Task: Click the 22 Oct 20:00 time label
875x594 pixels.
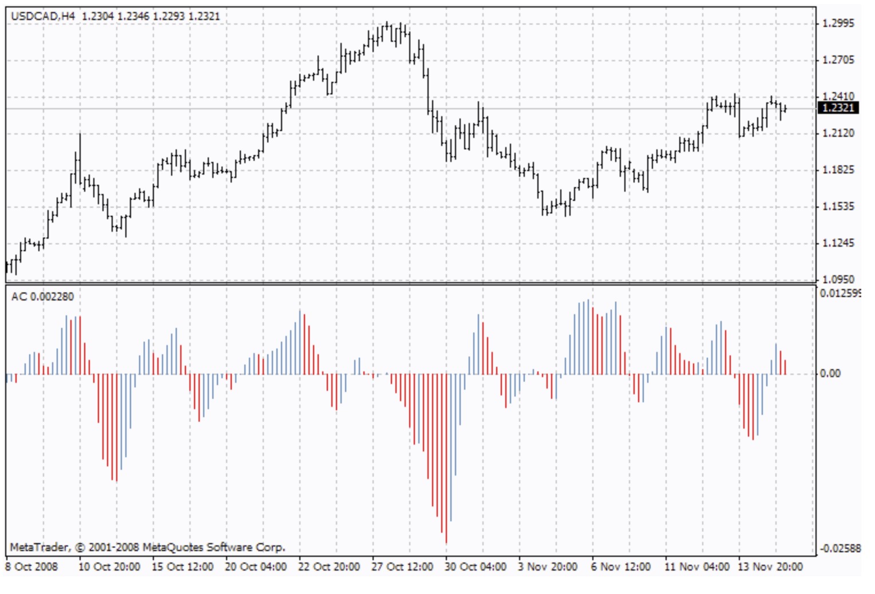Action: 329,567
